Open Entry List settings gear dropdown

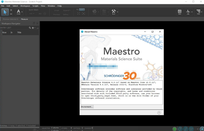click(33, 28)
